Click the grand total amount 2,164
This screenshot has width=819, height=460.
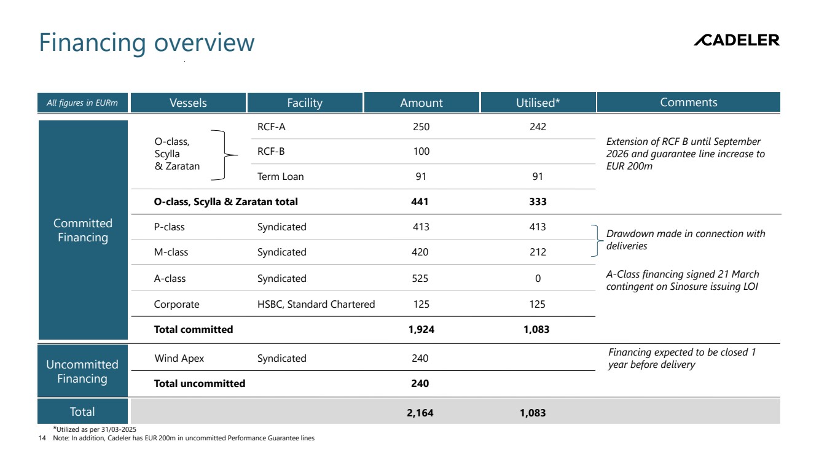(420, 413)
